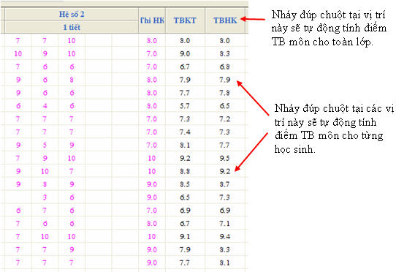Select TBHK cell showing 7.2
Viewport: 396px width, 272px height.
pos(224,119)
